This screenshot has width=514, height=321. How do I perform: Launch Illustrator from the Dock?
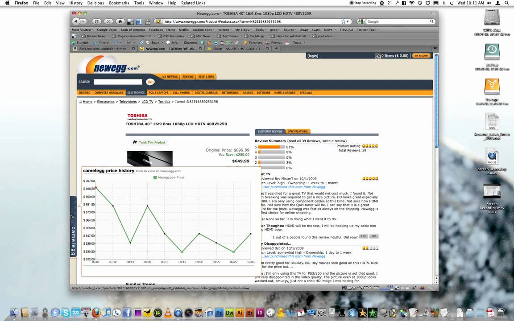click(240, 313)
